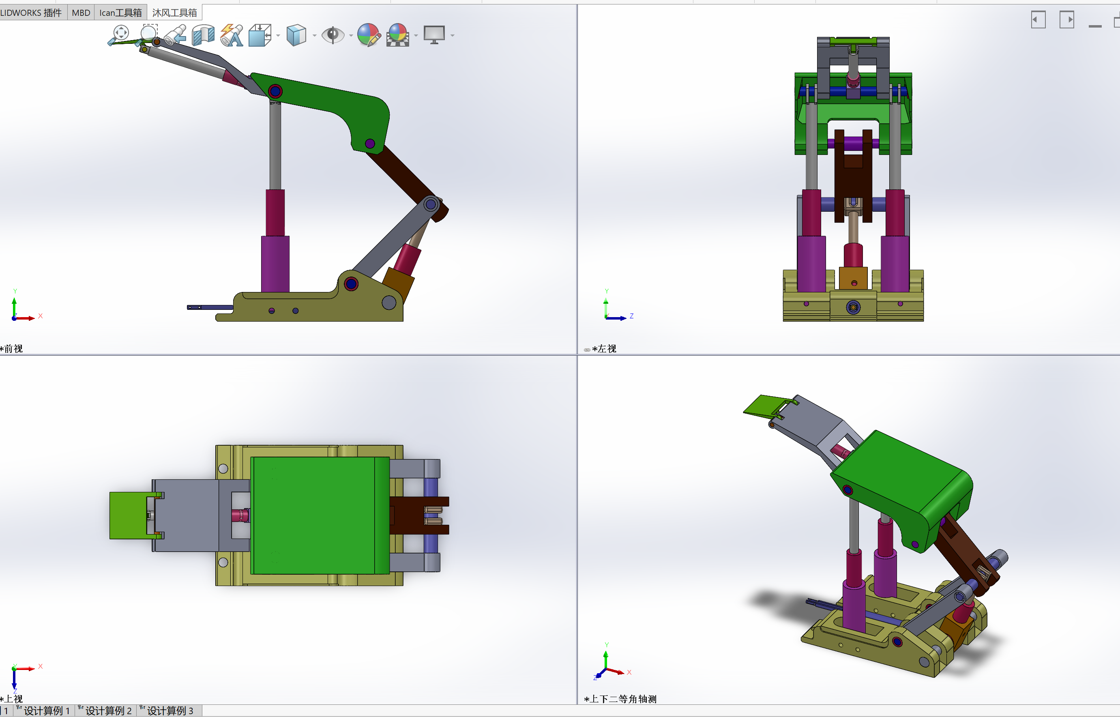Open the Edit Appearance color ball
This screenshot has width=1120, height=717.
click(x=368, y=35)
